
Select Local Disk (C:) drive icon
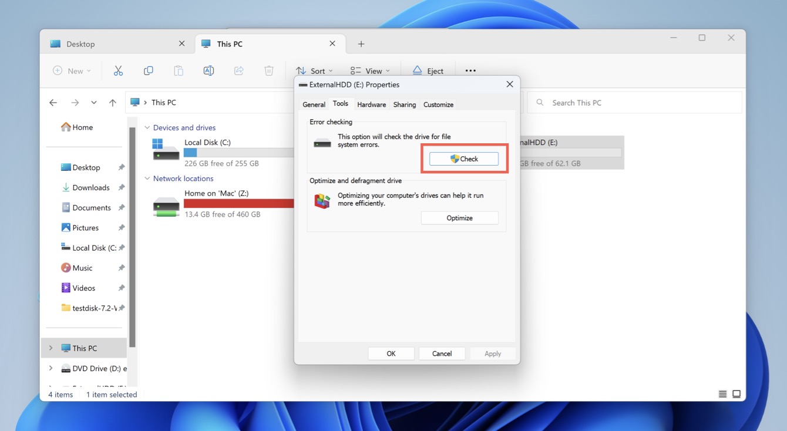click(x=166, y=150)
